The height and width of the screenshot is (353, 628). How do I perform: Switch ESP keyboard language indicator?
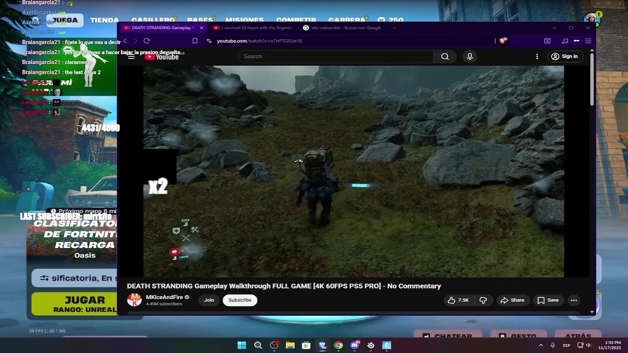coord(567,345)
